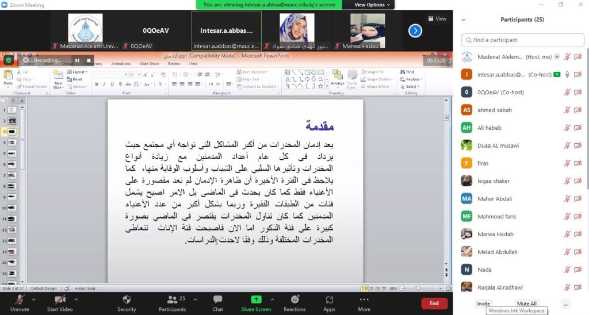Click the Invite button
This screenshot has width=589, height=315.
pyautogui.click(x=483, y=304)
